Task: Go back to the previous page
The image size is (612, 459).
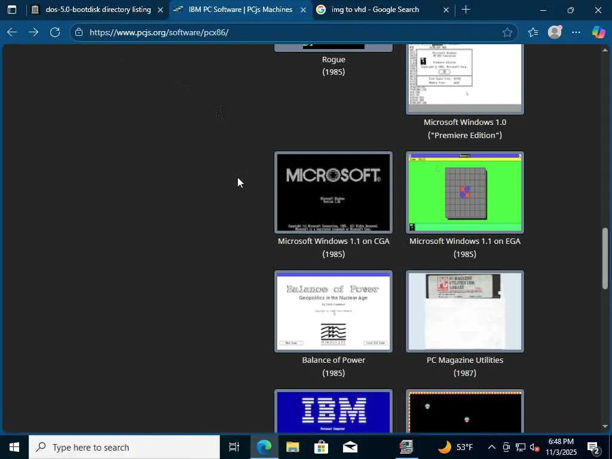Action: click(12, 32)
